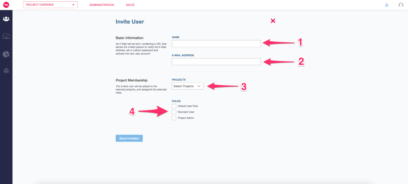408x184 pixels.
Task: Check the Default User Role checkbox
Action: point(174,106)
